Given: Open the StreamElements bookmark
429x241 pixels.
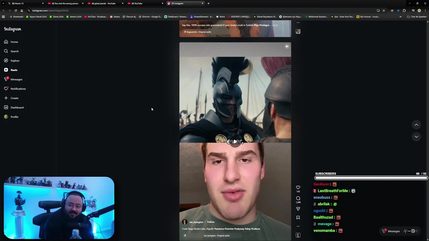Looking at the screenshot, I should pyautogui.click(x=201, y=17).
